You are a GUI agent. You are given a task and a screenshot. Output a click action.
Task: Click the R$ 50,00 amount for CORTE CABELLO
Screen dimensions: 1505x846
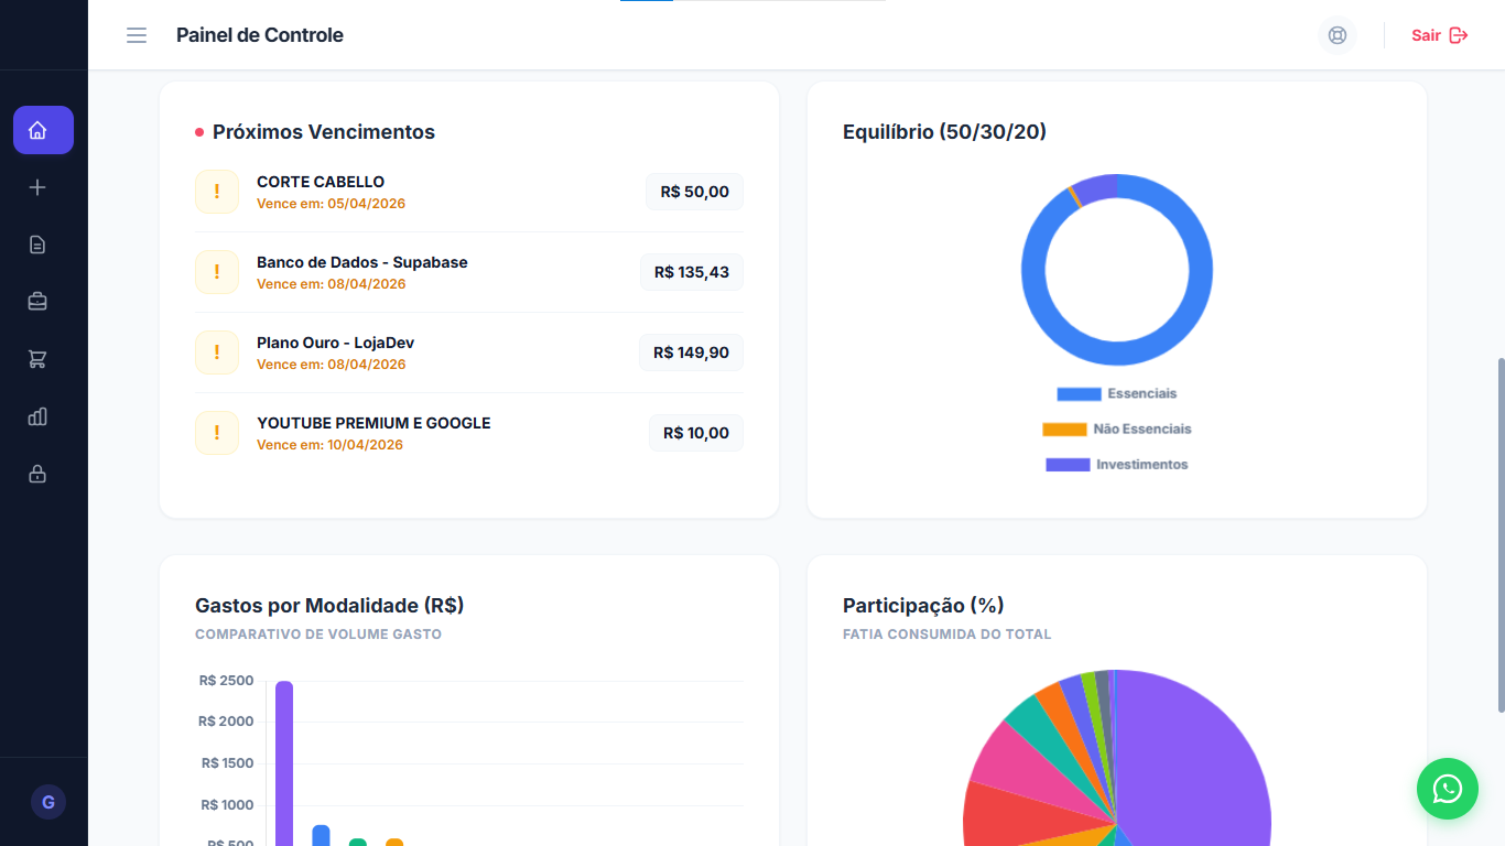694,192
